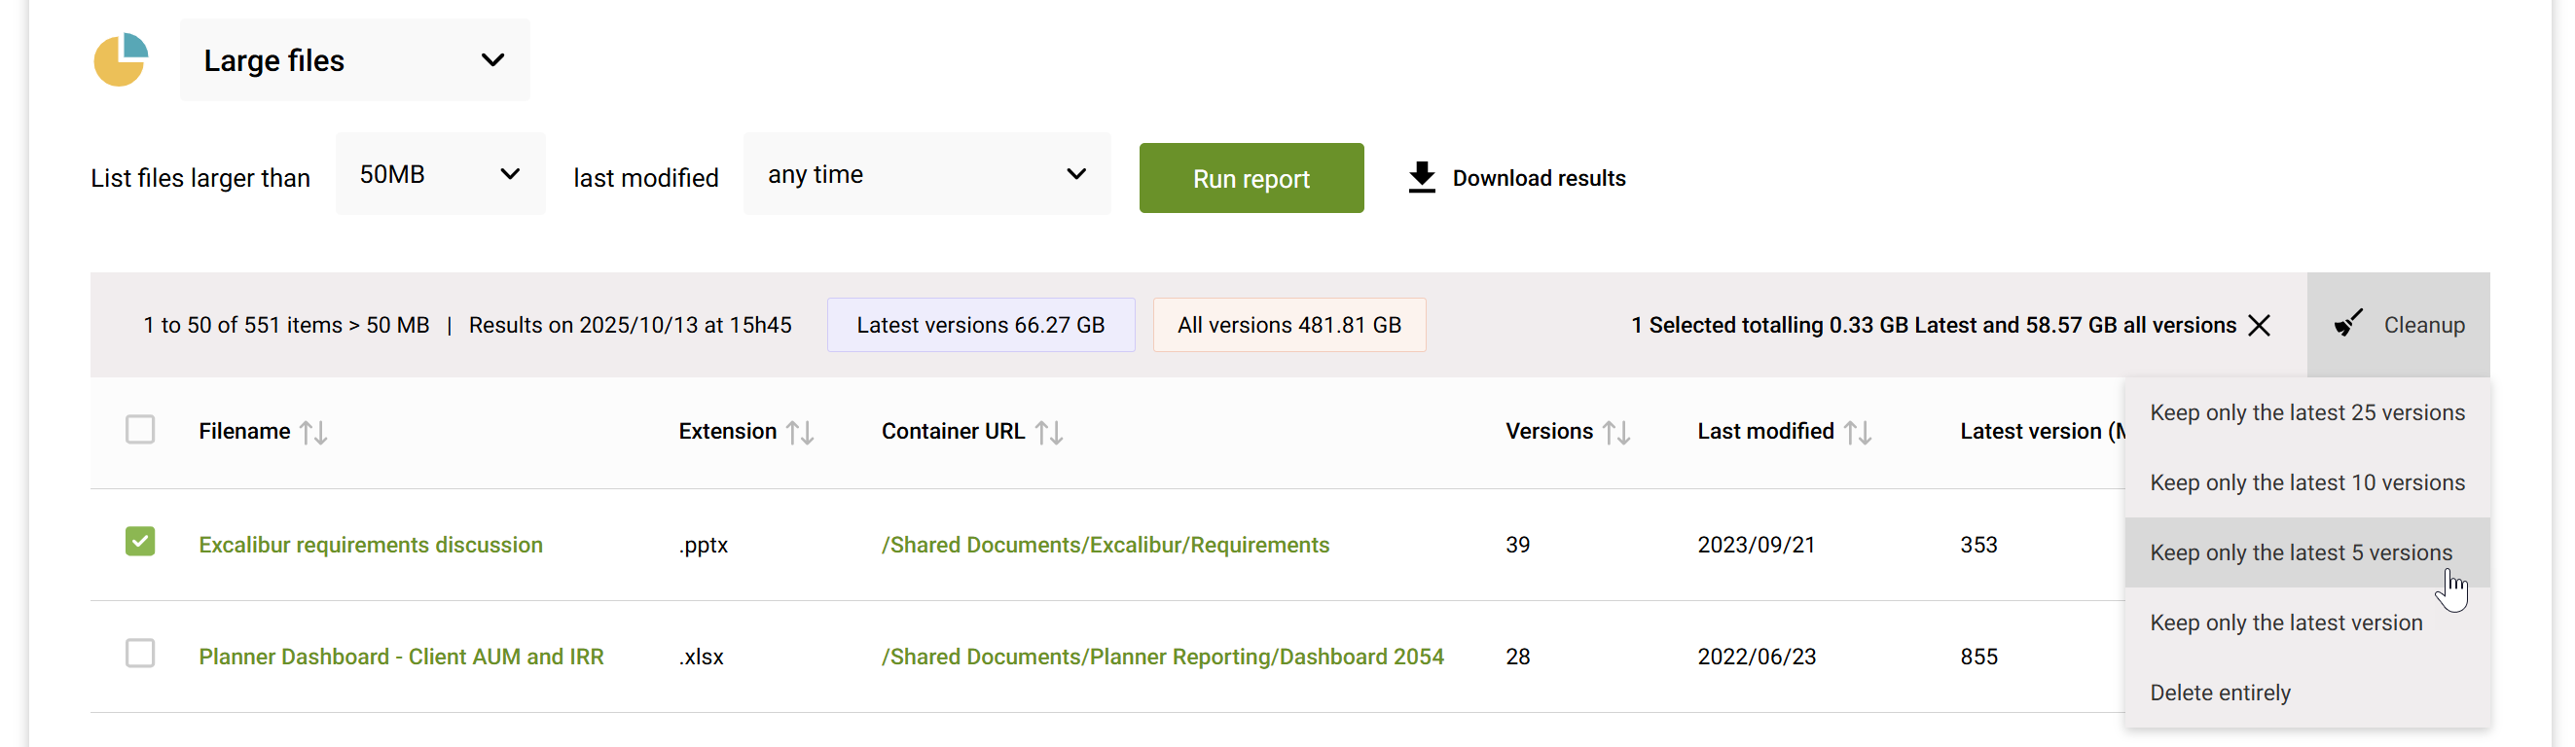The height and width of the screenshot is (747, 2575).
Task: Click the versions count 28 cell
Action: coord(1517,658)
